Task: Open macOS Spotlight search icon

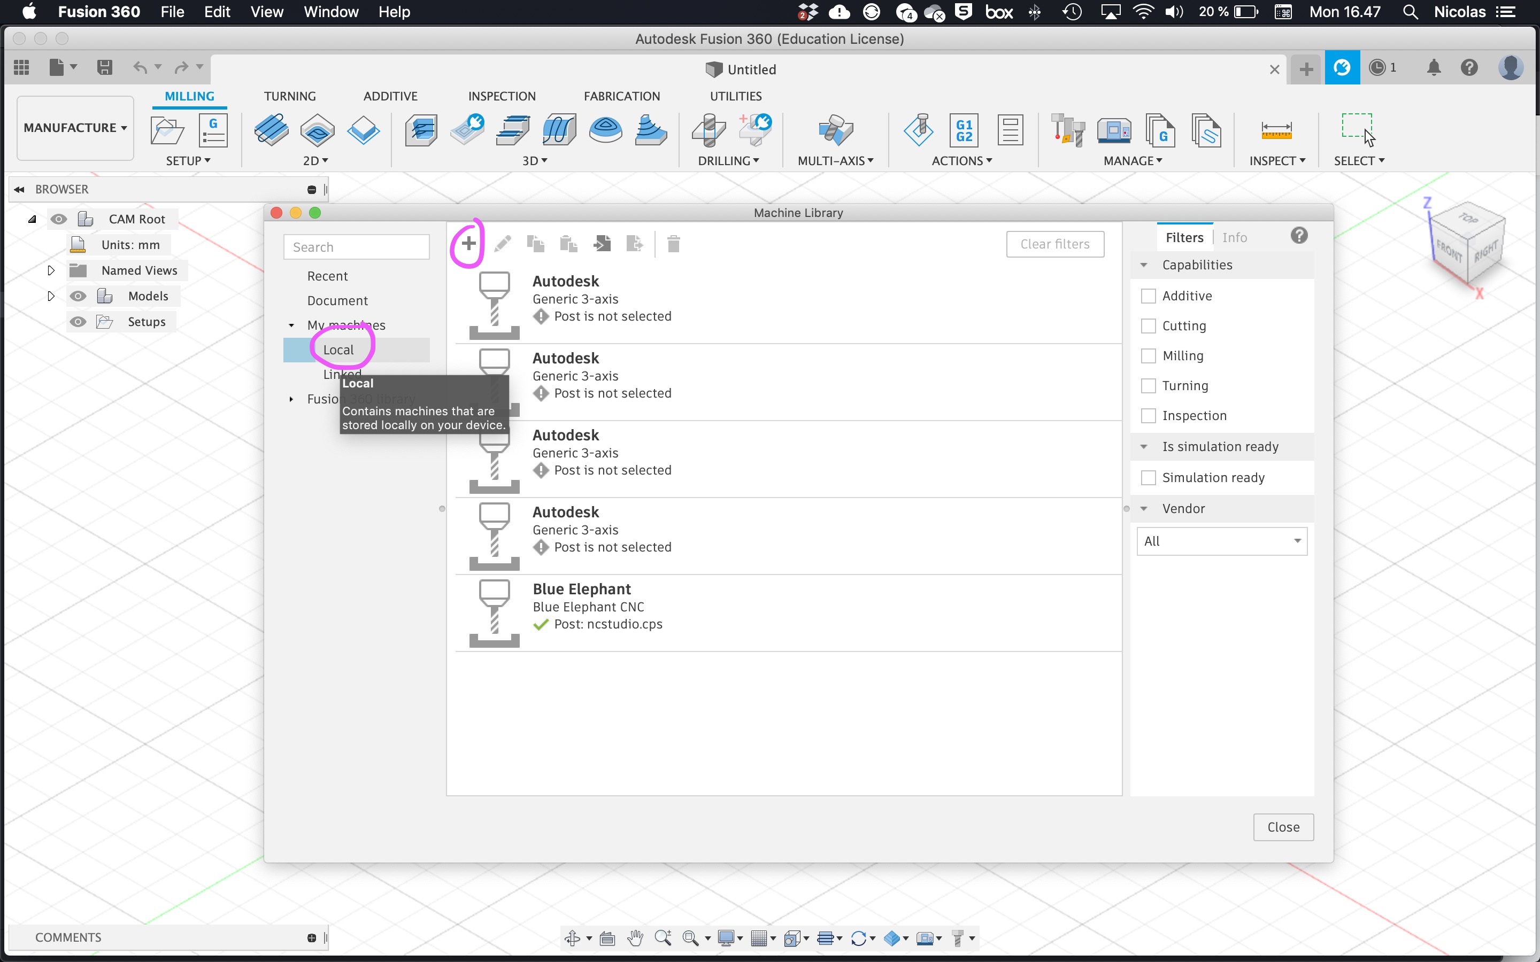Action: click(x=1410, y=12)
